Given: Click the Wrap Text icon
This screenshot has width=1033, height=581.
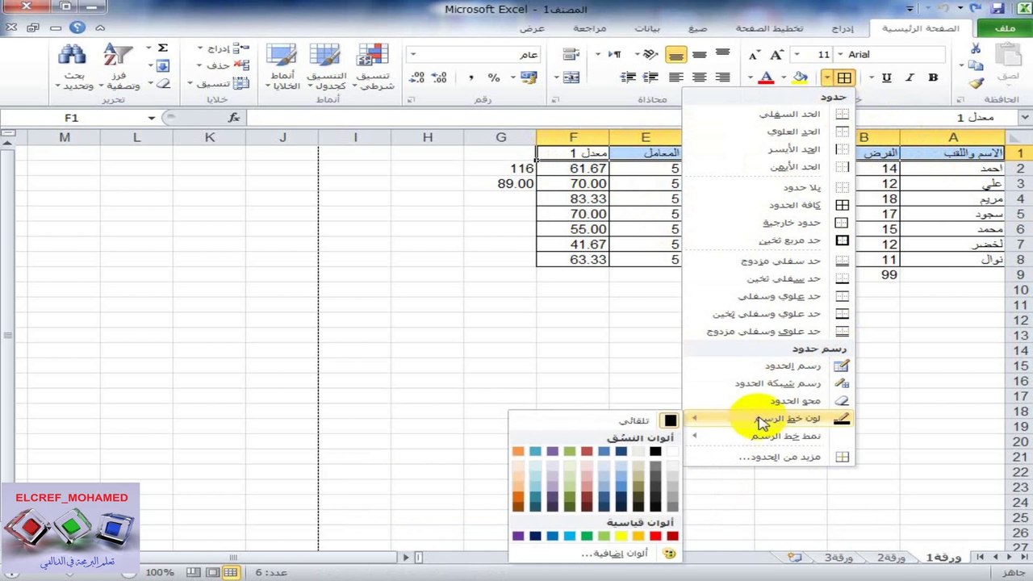Looking at the screenshot, I should [571, 54].
